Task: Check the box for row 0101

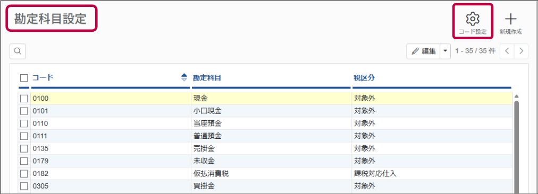Action: [24, 111]
